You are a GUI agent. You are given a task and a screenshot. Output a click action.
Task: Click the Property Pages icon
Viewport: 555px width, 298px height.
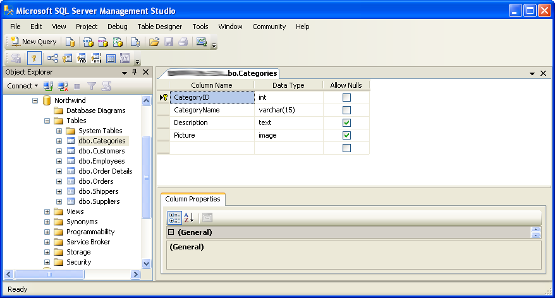tap(207, 218)
